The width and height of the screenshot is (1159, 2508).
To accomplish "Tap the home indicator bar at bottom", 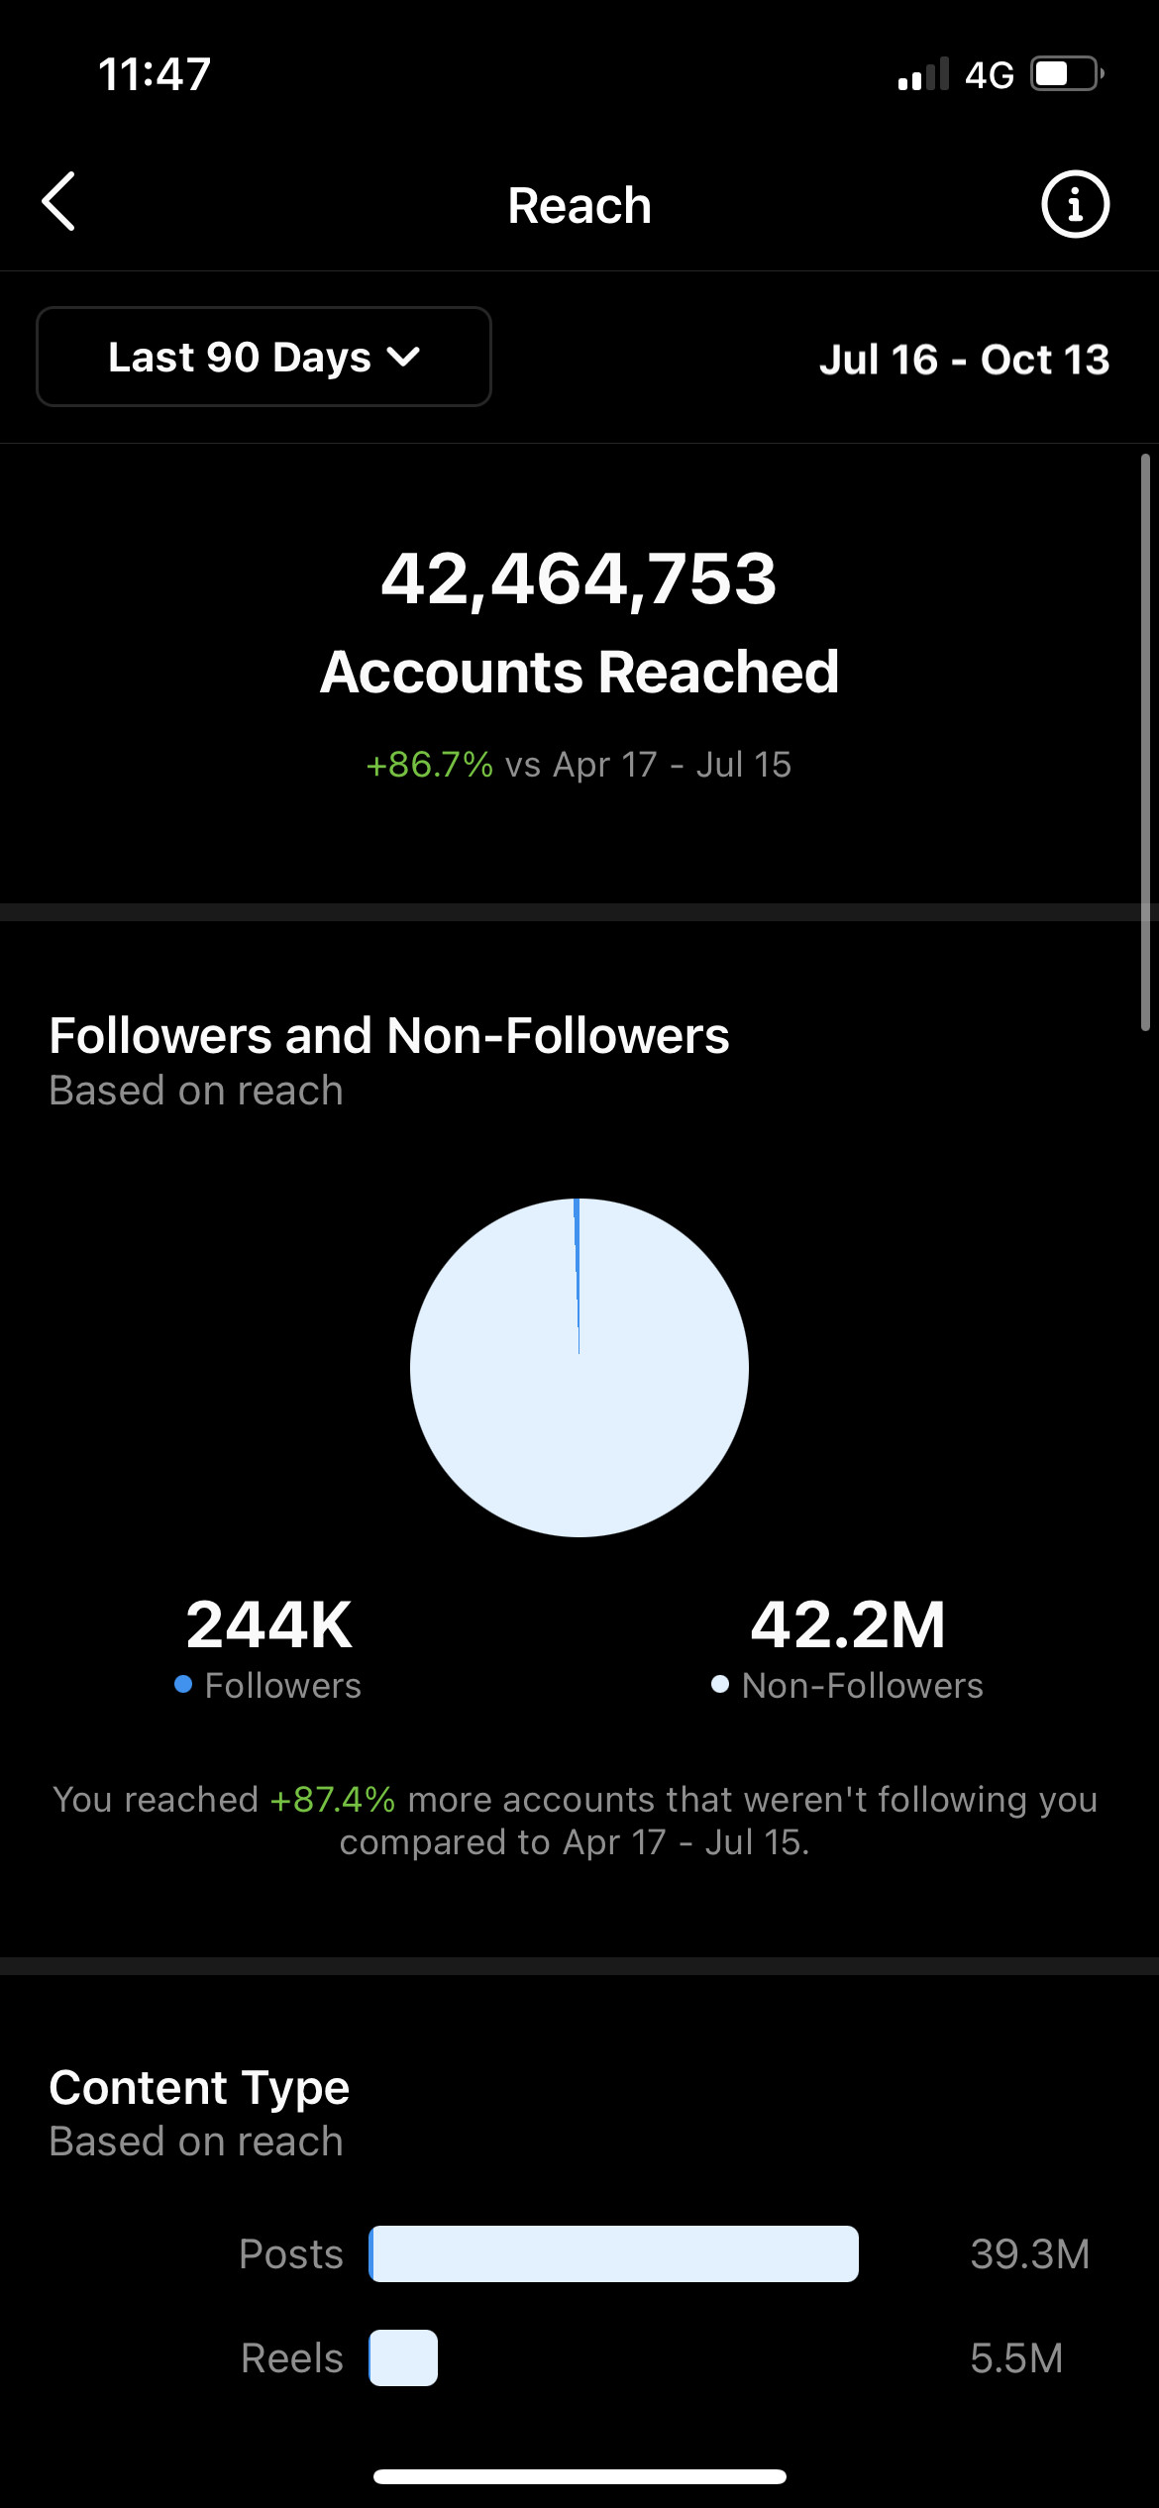I will point(579,2477).
